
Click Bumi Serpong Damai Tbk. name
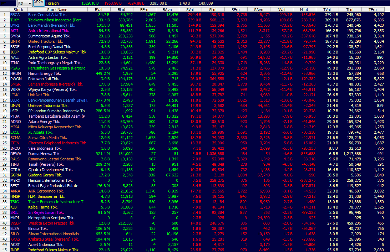[x=50, y=47]
